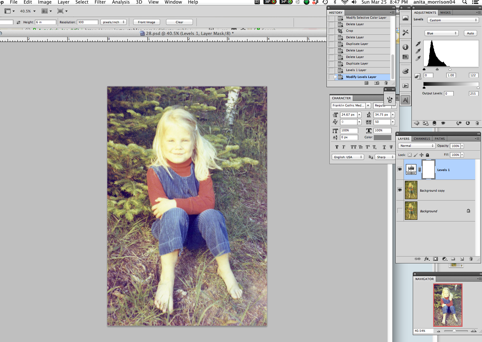Apply Faux Bold text style
The width and height of the screenshot is (482, 342).
tap(337, 147)
